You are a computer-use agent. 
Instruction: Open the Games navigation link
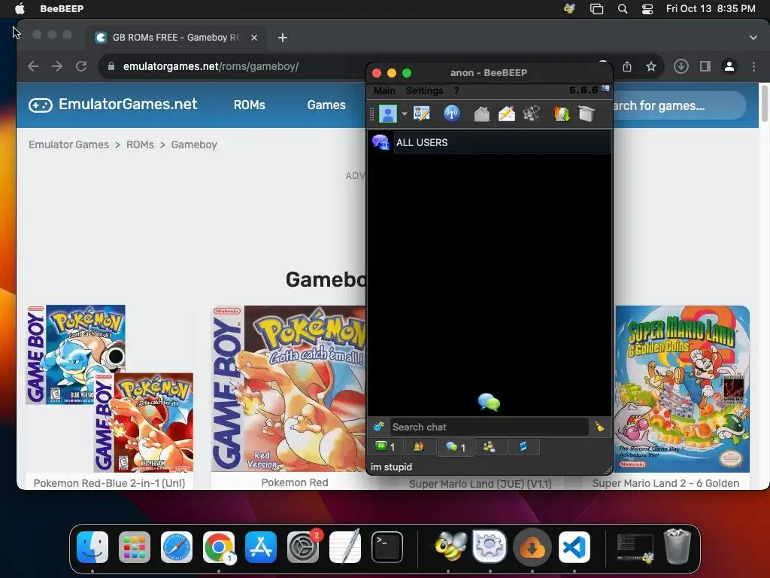coord(326,105)
